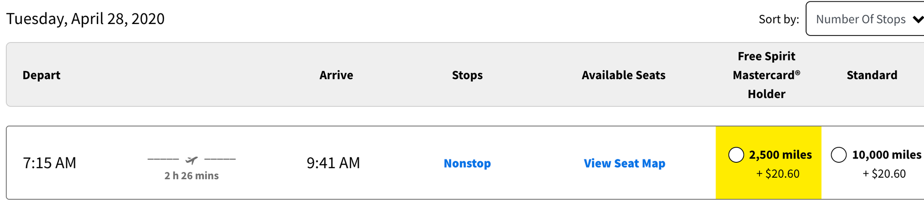Image resolution: width=924 pixels, height=219 pixels.
Task: Click the + $20.60 price in the yellow fare cell
Action: coord(778,174)
